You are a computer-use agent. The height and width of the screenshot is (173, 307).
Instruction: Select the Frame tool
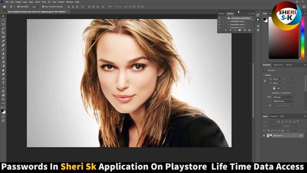[x=3, y=37]
